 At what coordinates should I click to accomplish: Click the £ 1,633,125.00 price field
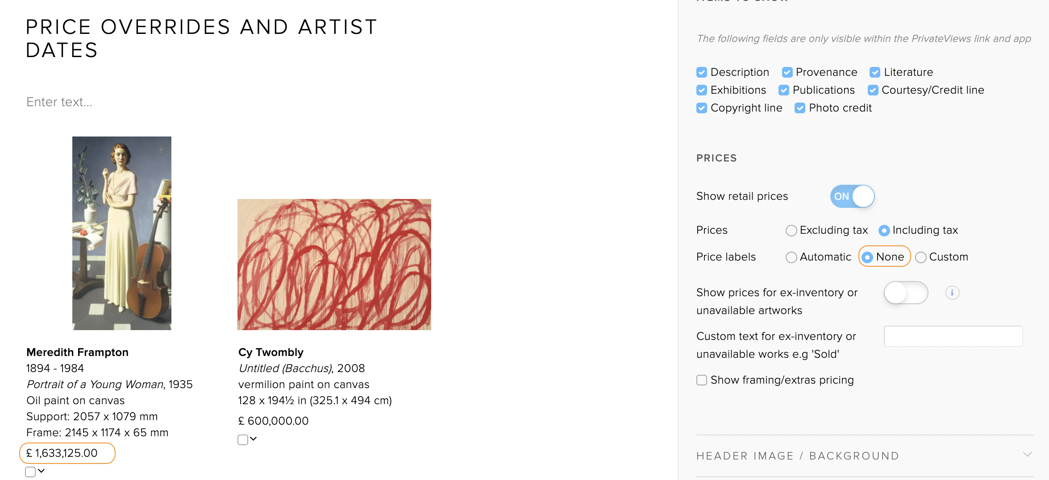pyautogui.click(x=67, y=453)
